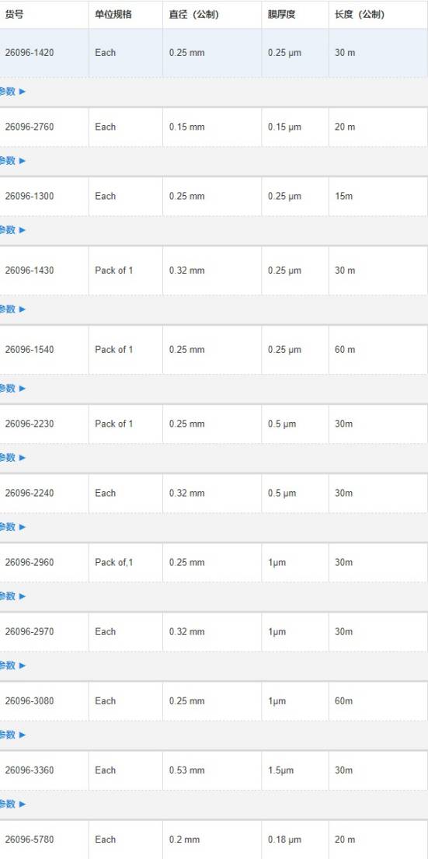Expand 参数 arrow under item 26096-1540
The image size is (428, 859).
tap(12, 389)
